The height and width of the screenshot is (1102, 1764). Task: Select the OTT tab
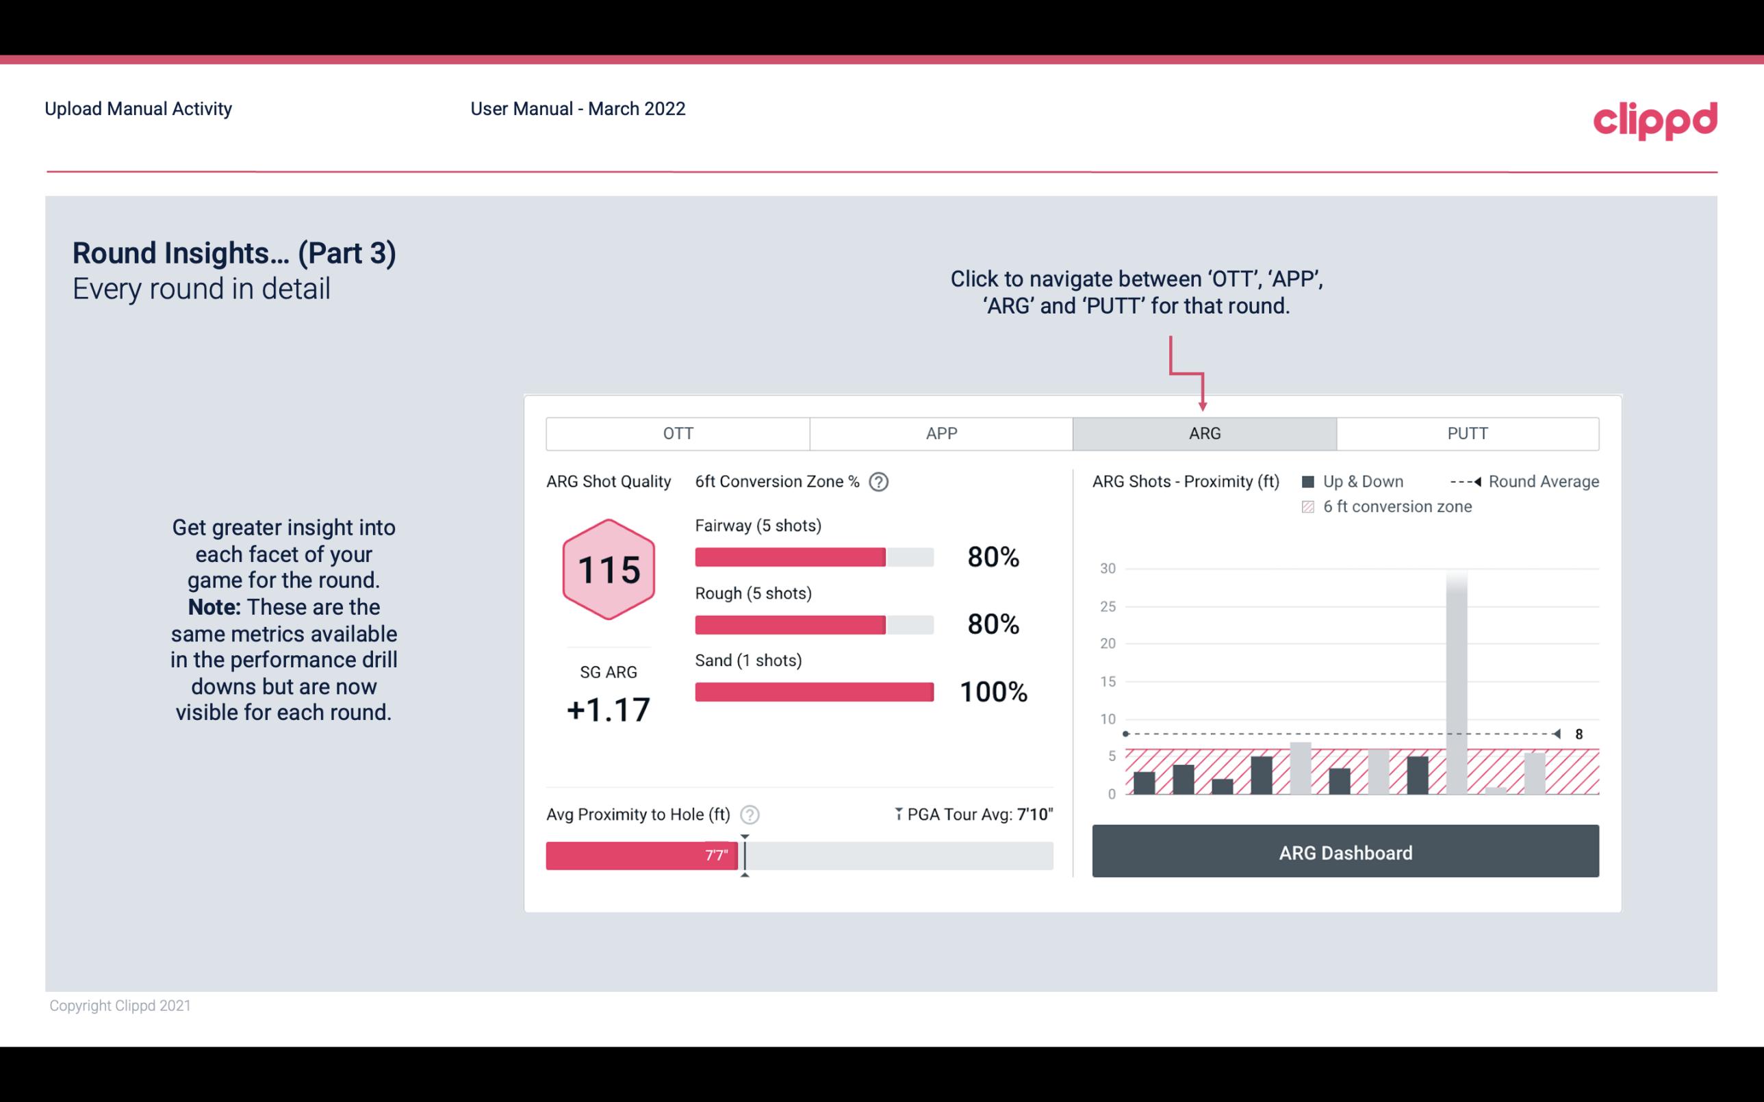676,434
